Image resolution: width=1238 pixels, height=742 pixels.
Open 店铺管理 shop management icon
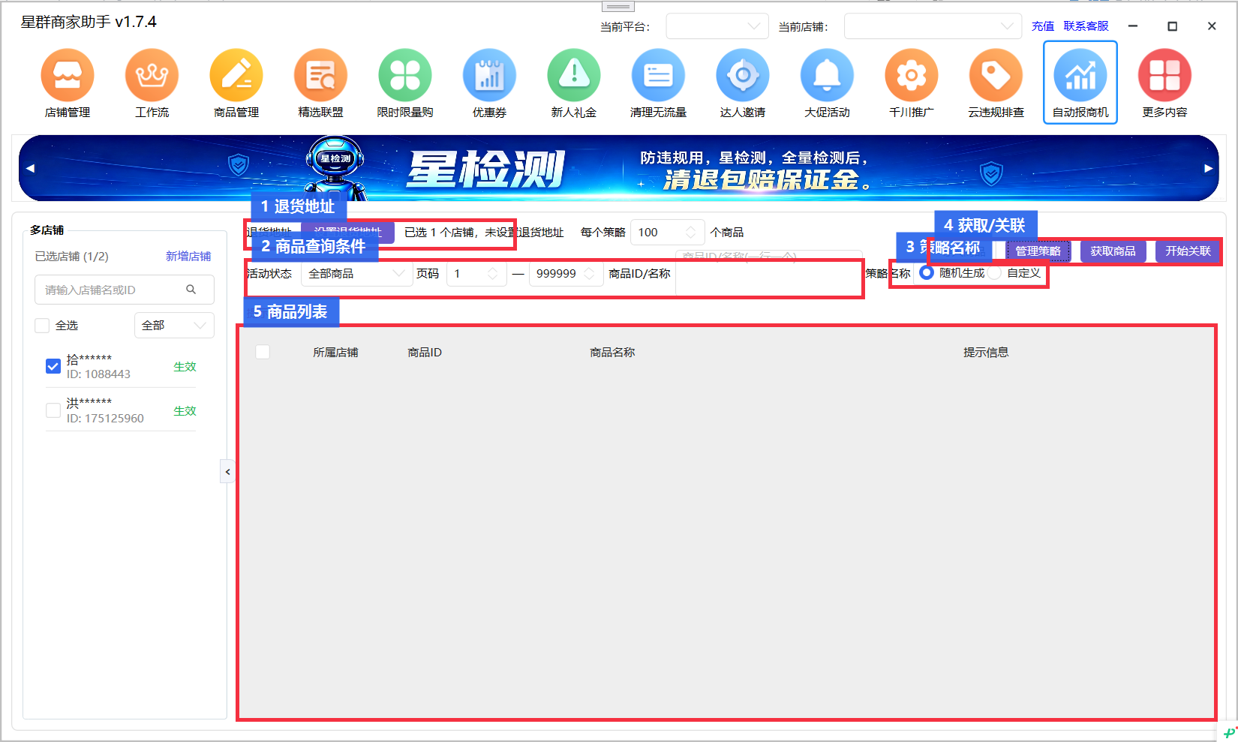click(x=68, y=76)
